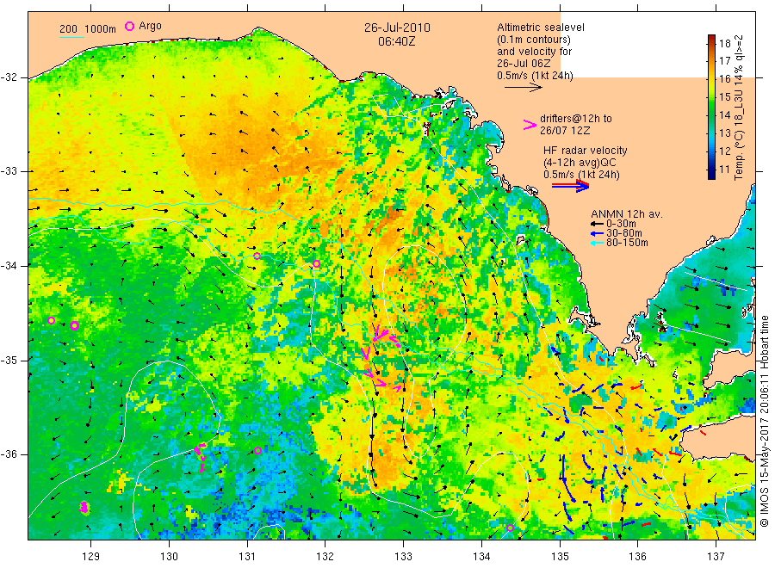775x568 pixels.
Task: Click the cyan line under the 200 label
Action: click(x=71, y=36)
